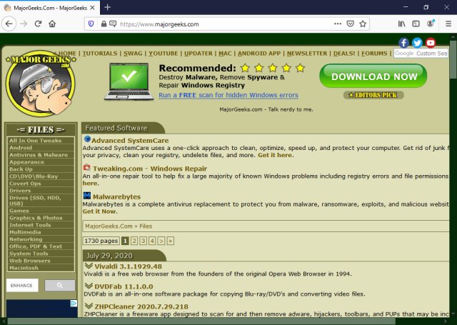
Task: Click the forward navigation arrow
Action: tap(24, 24)
